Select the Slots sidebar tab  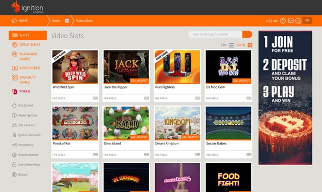[x=28, y=35]
